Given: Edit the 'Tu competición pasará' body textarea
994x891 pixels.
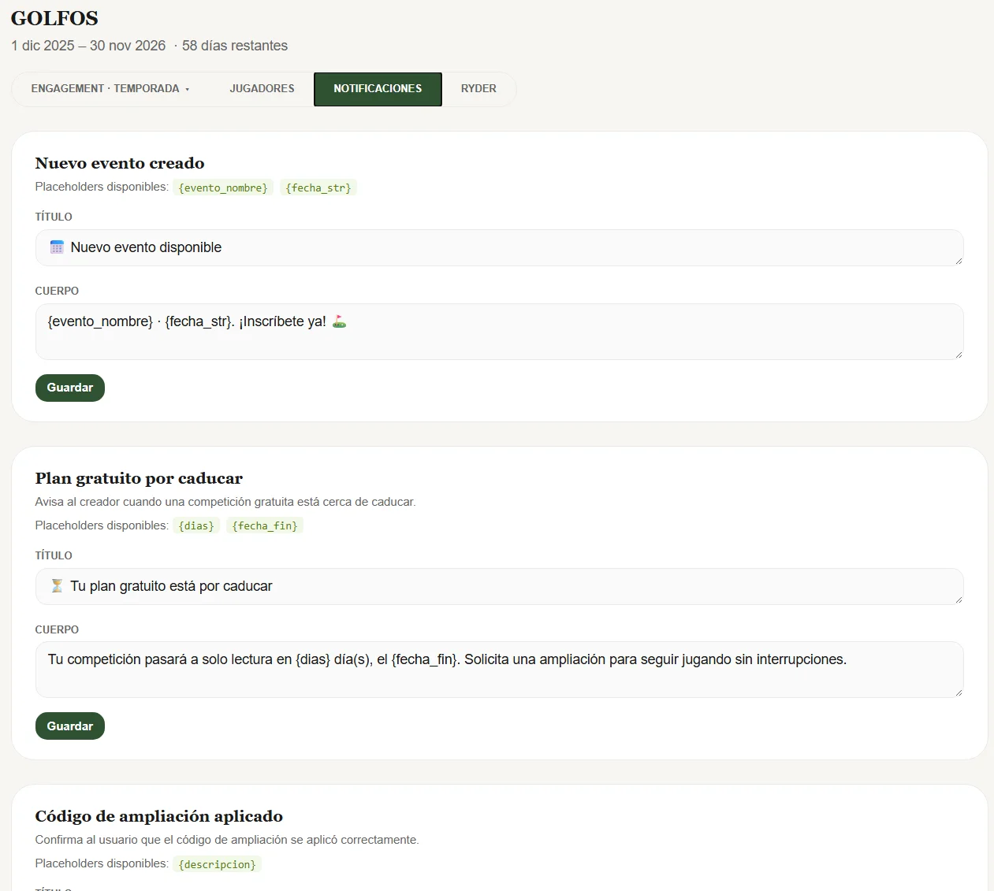Looking at the screenshot, I should [x=499, y=670].
